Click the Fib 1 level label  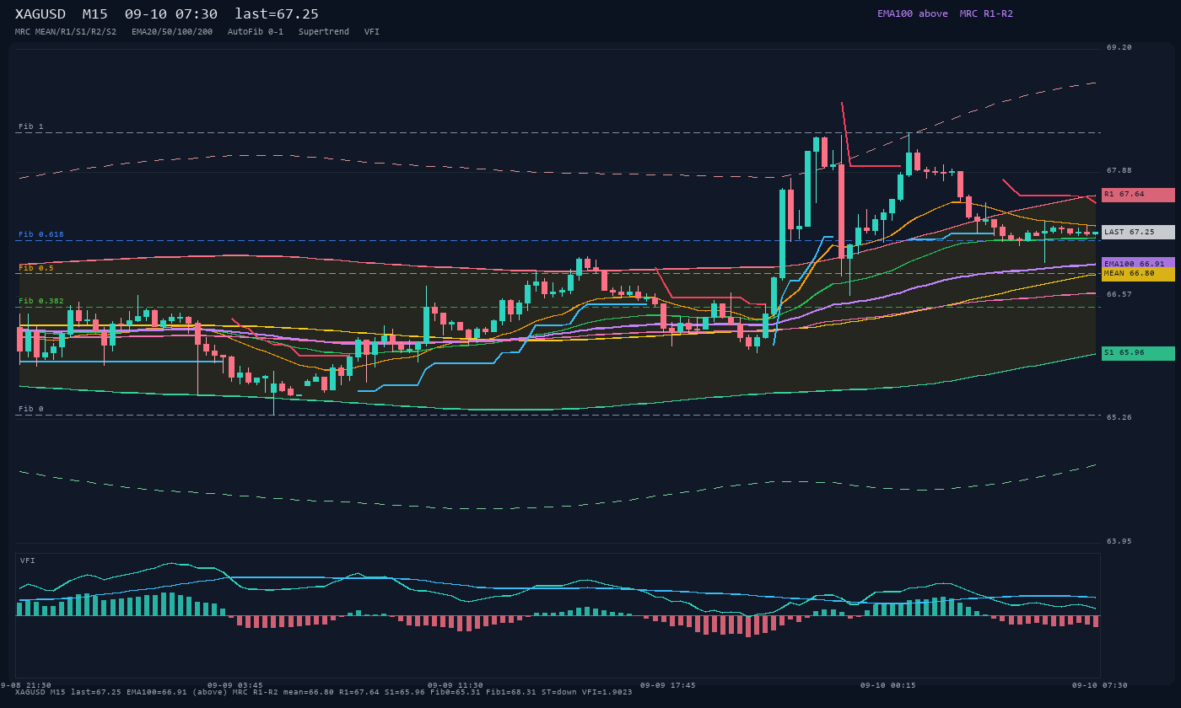coord(31,126)
